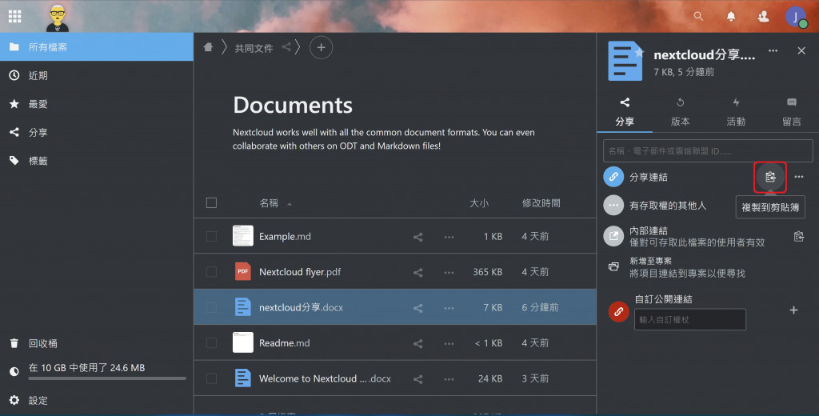
Task: Sort by 大小 column header
Action: click(478, 202)
